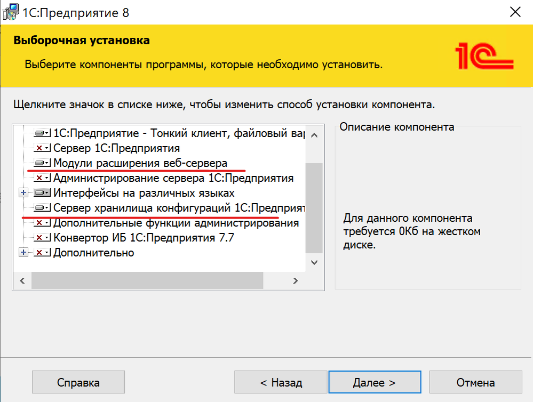Expand the Интерфейсы на различных языках node
Viewport: 533px width, 402px height.
click(x=23, y=193)
